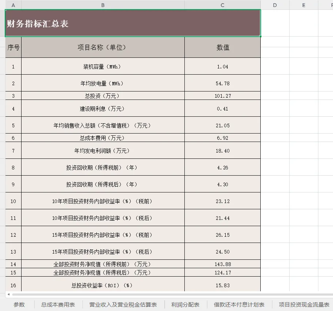Select value cell 21.05
The height and width of the screenshot is (311, 333).
click(223, 125)
